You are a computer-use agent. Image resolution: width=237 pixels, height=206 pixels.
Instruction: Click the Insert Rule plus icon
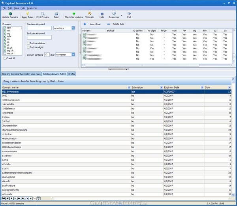[x=85, y=24]
